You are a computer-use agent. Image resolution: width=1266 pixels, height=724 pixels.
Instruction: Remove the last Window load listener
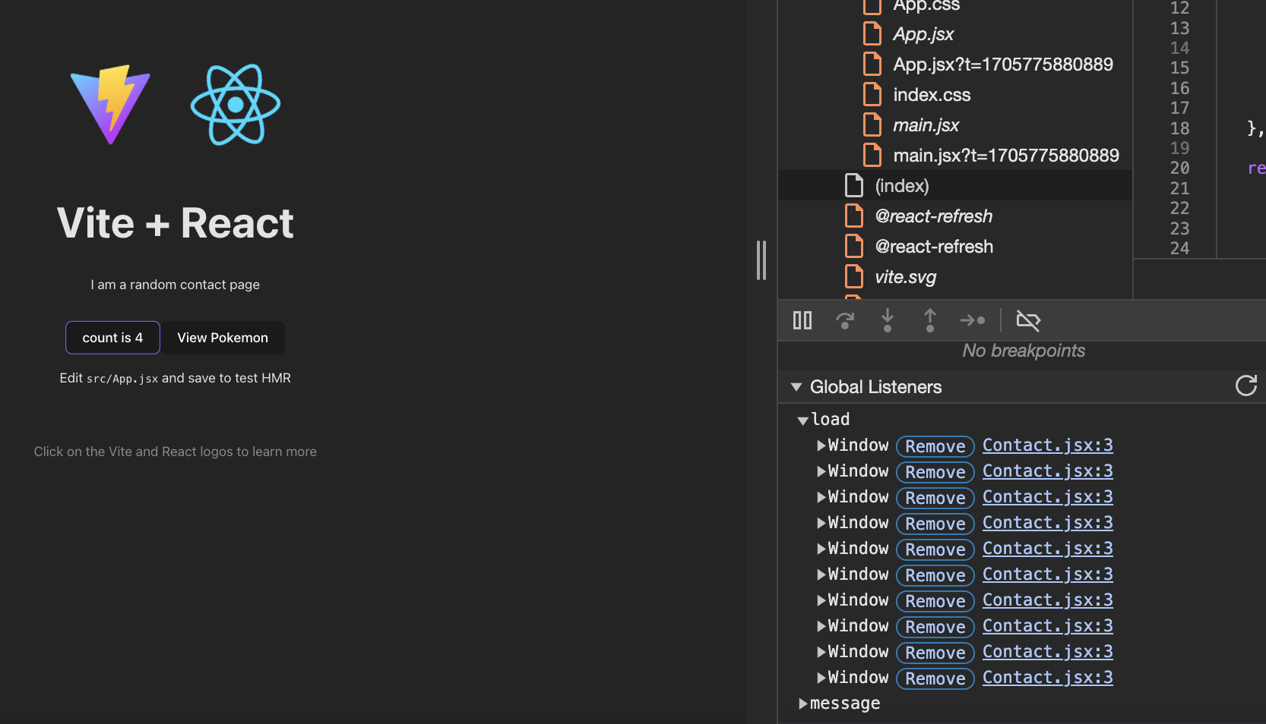(935, 678)
